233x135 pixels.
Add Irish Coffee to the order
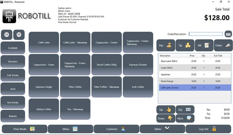(x=138, y=87)
